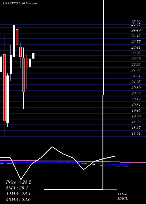Click the last white candlestick near 23.05
Screen dimensions: 146x204
tap(33, 56)
